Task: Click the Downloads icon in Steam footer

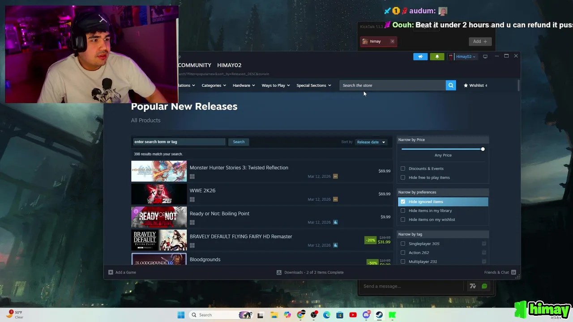Action: click(x=279, y=272)
